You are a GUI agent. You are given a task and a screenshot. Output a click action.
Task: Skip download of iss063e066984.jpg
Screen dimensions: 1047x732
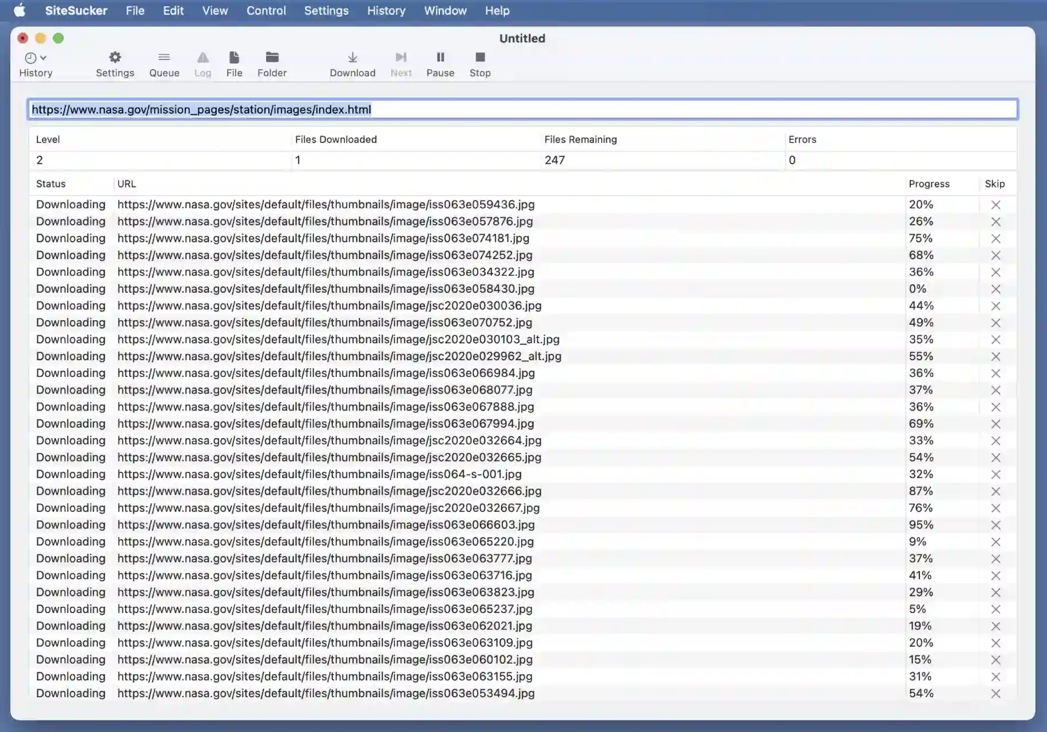996,373
